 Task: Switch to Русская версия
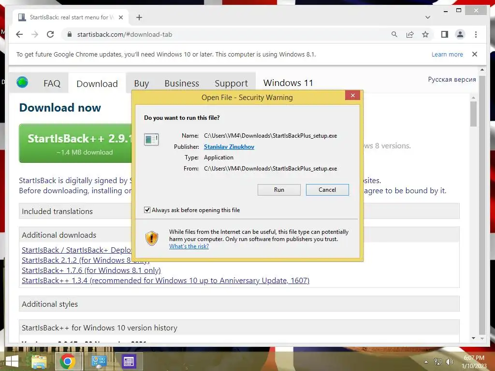point(452,80)
